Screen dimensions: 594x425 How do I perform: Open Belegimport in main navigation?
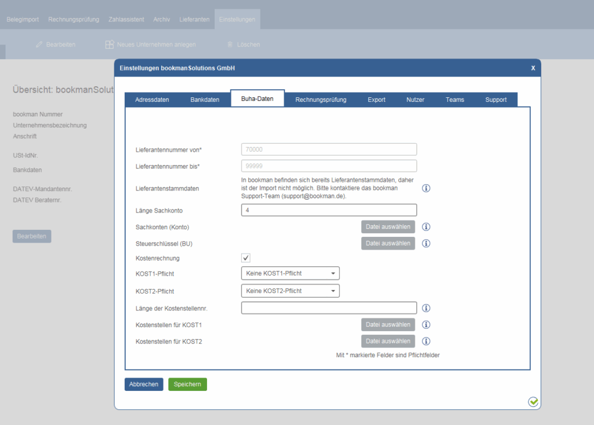(x=23, y=19)
